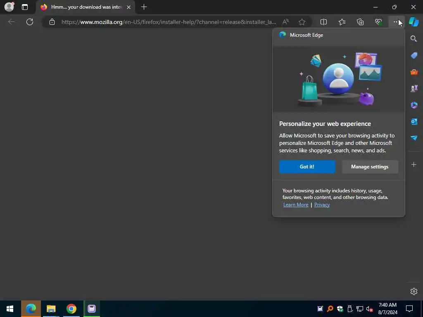Add a sidebar app with plus
Image resolution: width=423 pixels, height=317 pixels.
(x=414, y=164)
